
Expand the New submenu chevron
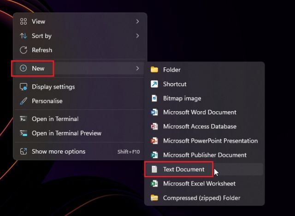pyautogui.click(x=137, y=68)
